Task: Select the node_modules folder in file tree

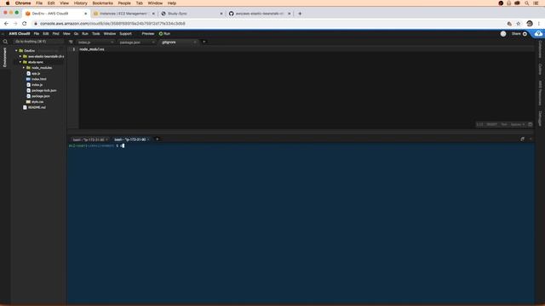Action: [42, 68]
